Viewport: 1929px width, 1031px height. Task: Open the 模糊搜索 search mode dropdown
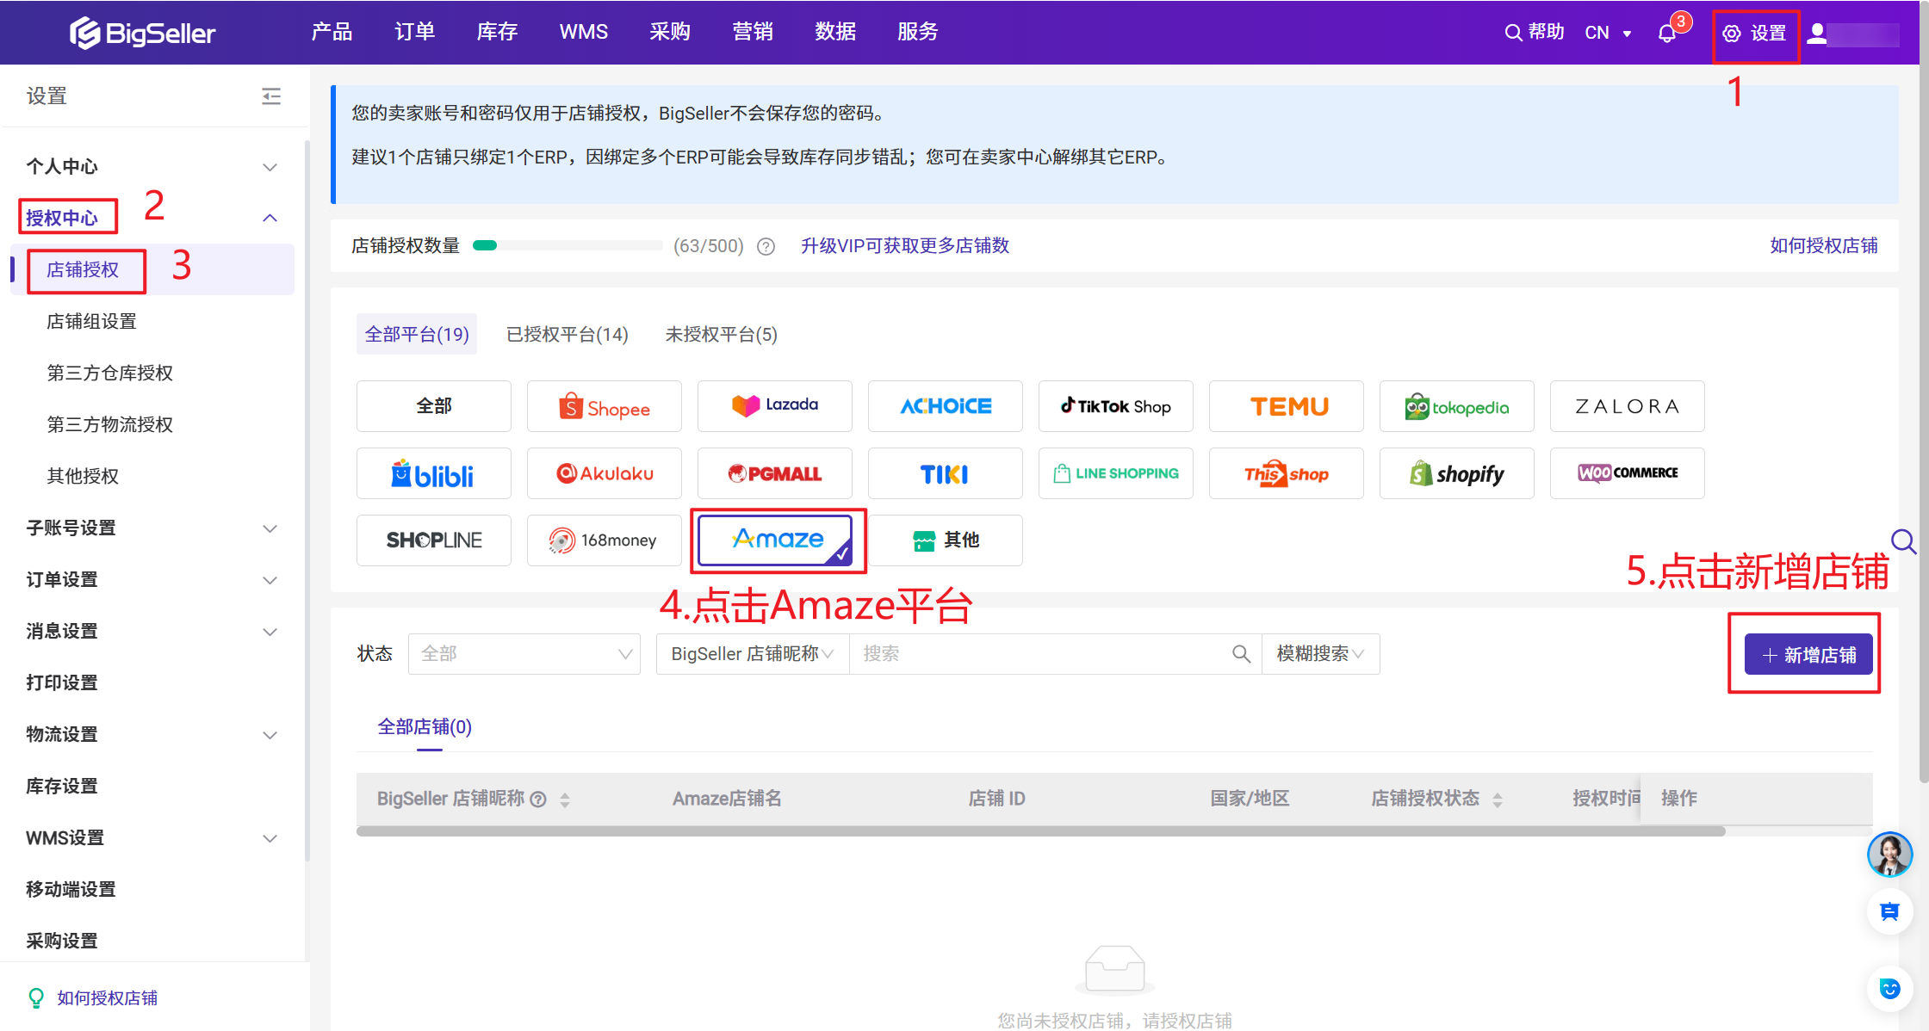[1320, 654]
